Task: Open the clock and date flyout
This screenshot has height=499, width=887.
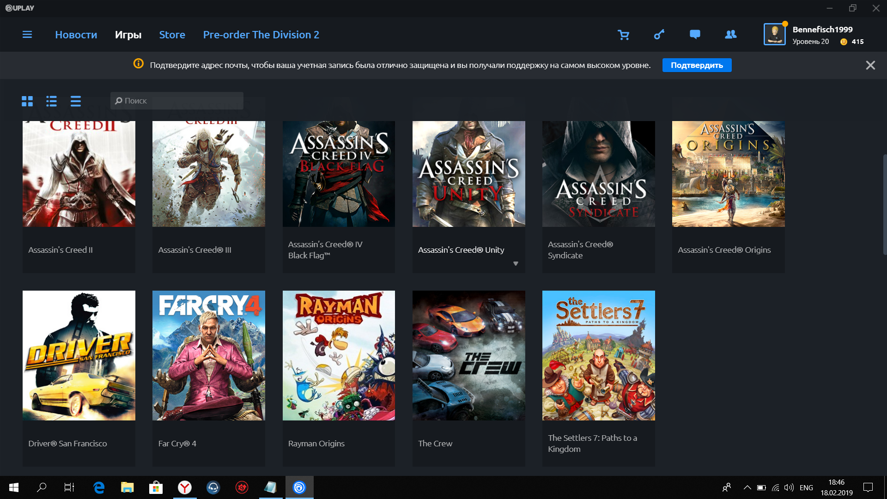Action: [836, 487]
